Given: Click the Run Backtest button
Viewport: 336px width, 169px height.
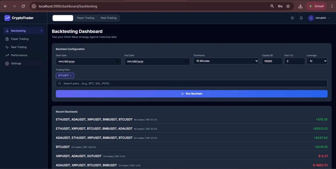Looking at the screenshot, I should (x=192, y=94).
